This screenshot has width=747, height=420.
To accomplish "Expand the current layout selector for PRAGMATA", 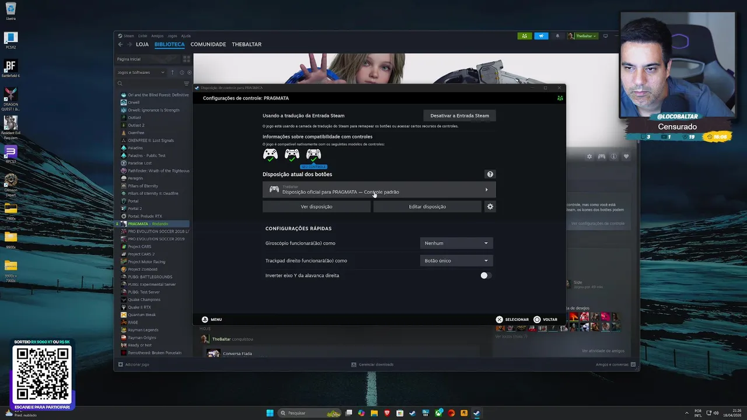I will pos(379,190).
